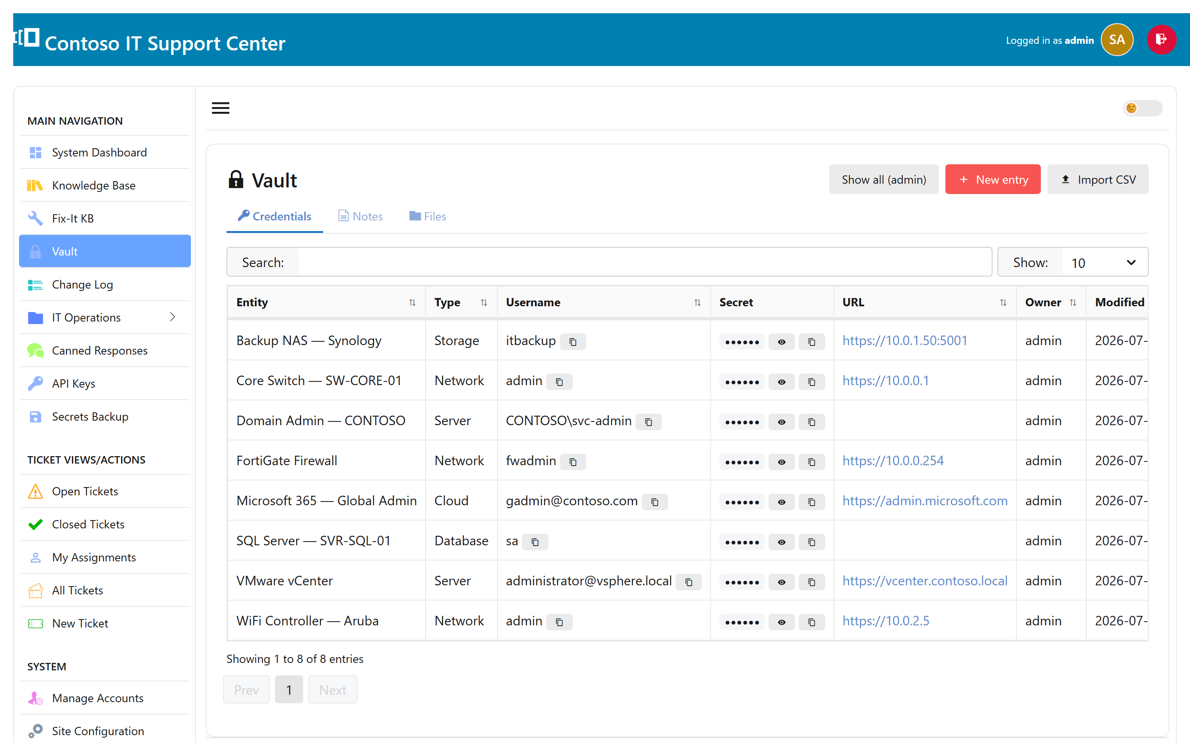View Closed Tickets
1190x743 pixels.
(105, 524)
